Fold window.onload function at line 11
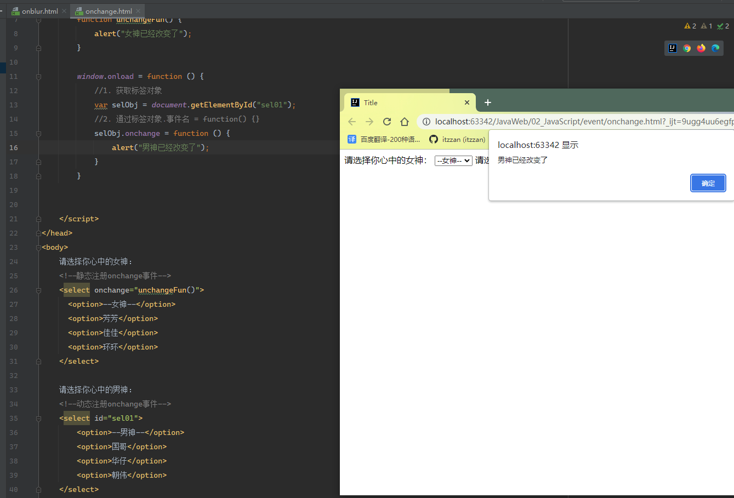This screenshot has width=734, height=498. click(x=38, y=77)
